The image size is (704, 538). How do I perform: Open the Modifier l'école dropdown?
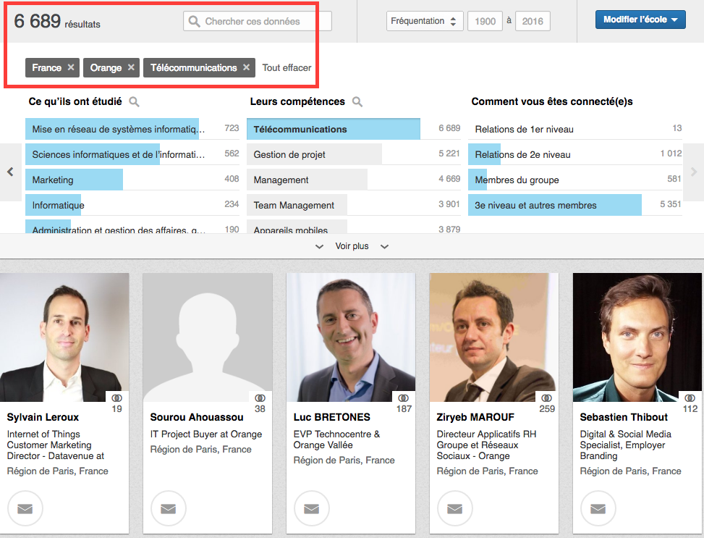pyautogui.click(x=640, y=20)
